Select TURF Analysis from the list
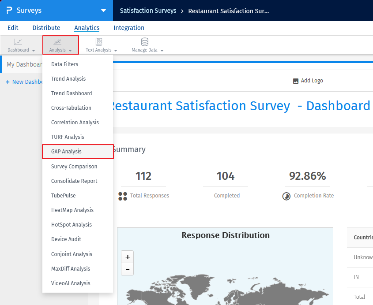373x305 pixels. pos(68,137)
